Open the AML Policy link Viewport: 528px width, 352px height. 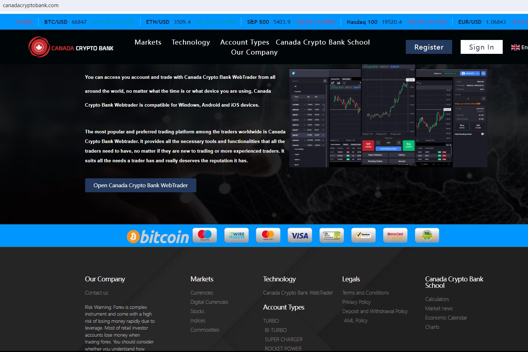356,321
